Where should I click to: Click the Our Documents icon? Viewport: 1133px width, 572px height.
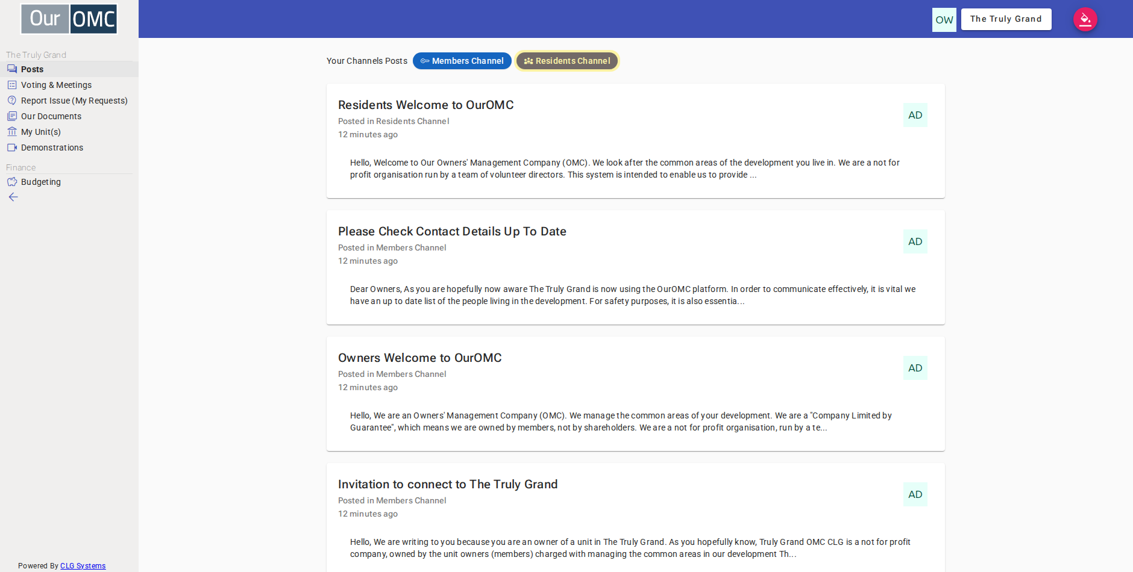[12, 116]
